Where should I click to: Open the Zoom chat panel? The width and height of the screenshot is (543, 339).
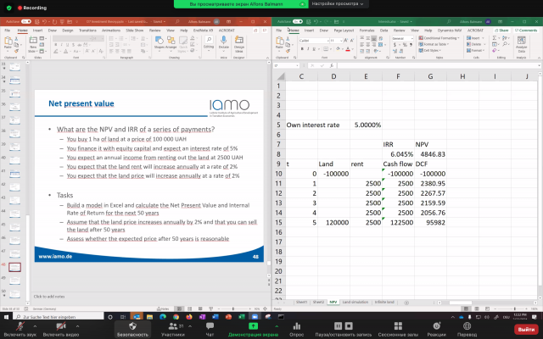tap(209, 325)
